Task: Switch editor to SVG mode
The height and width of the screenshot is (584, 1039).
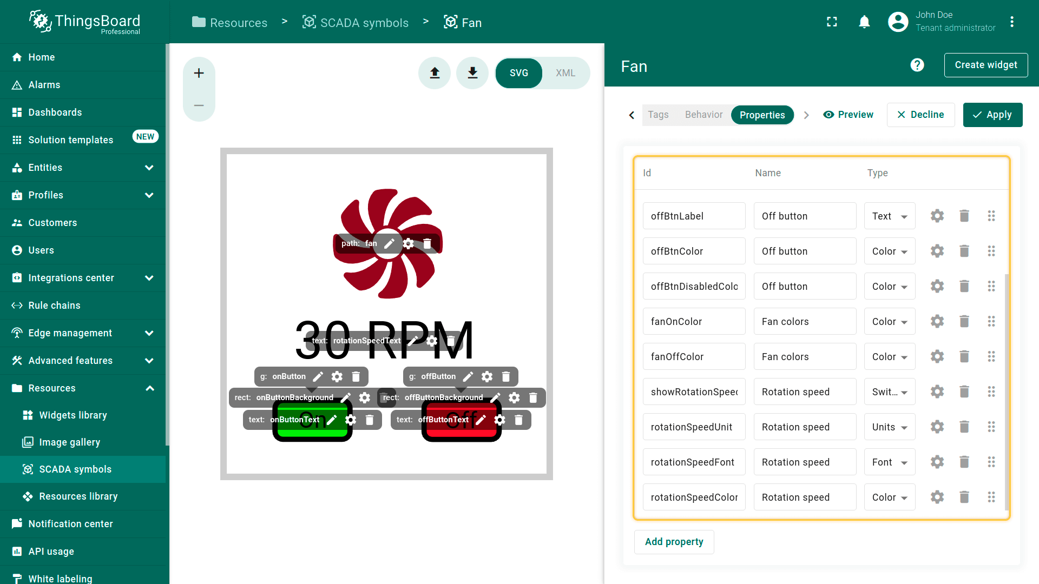Action: (x=518, y=73)
